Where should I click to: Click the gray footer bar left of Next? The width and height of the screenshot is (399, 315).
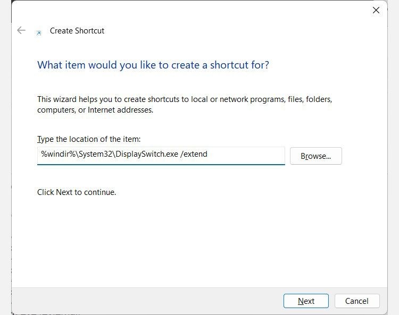click(x=147, y=301)
